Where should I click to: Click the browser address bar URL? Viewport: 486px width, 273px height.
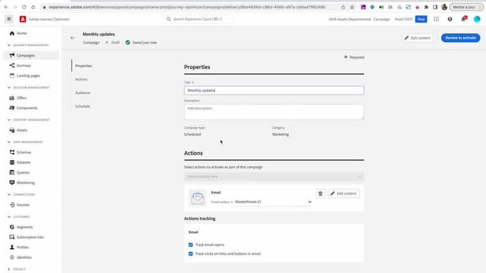[187, 7]
